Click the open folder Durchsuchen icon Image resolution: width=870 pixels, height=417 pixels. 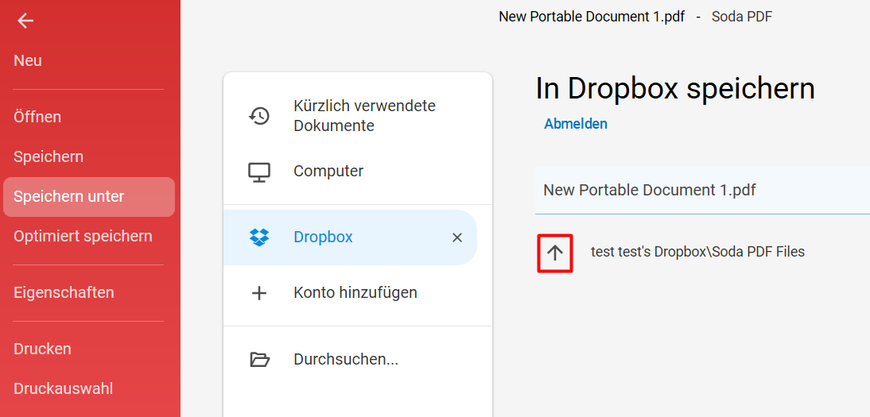click(x=259, y=360)
